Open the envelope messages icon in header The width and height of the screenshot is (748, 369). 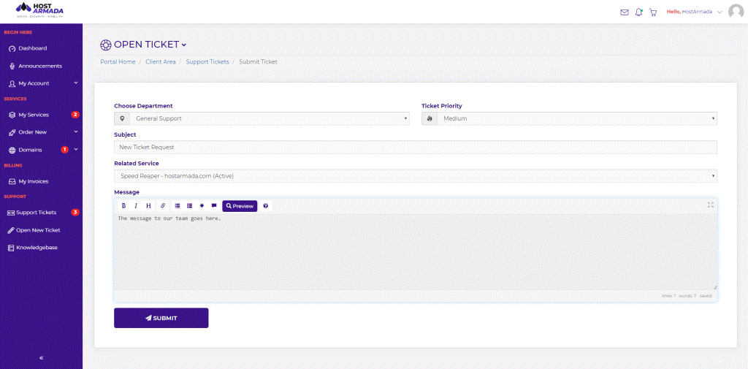click(x=624, y=12)
